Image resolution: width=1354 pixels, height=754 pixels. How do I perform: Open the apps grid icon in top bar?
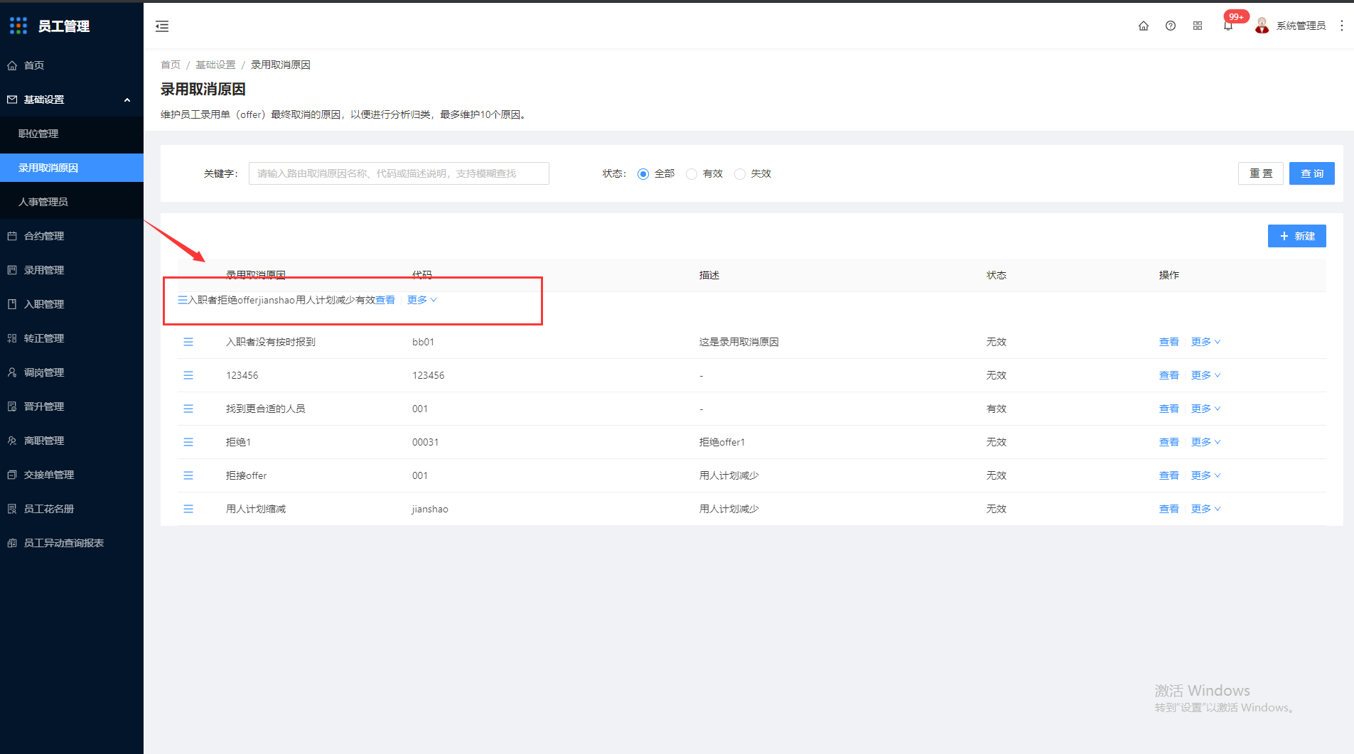click(1198, 26)
